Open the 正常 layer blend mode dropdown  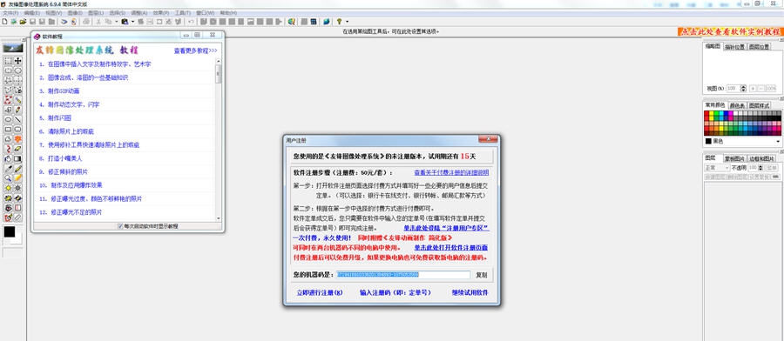tap(717, 168)
